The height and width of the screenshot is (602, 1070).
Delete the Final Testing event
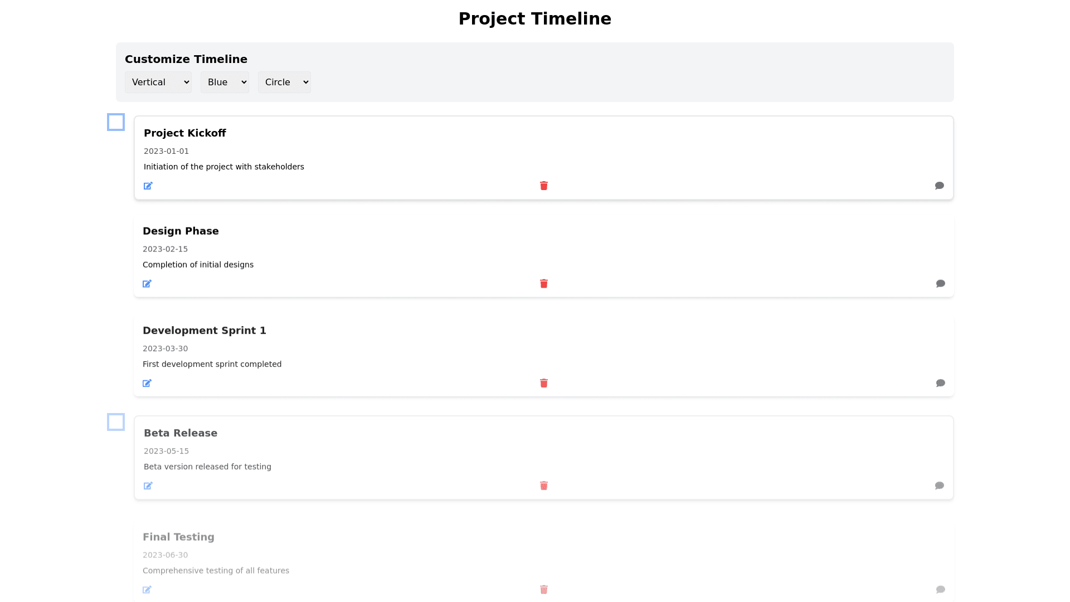click(544, 590)
